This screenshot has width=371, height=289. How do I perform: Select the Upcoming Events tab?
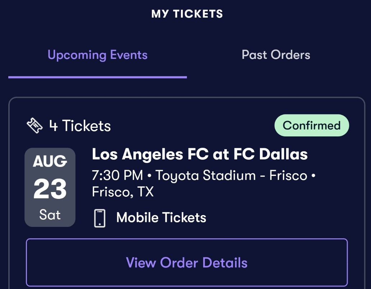click(97, 55)
